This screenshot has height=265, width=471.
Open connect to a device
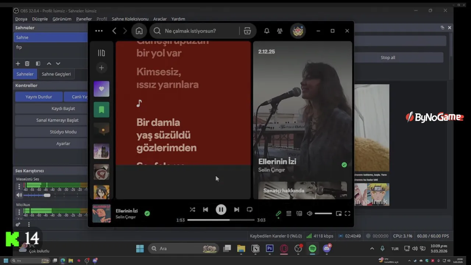tap(299, 213)
